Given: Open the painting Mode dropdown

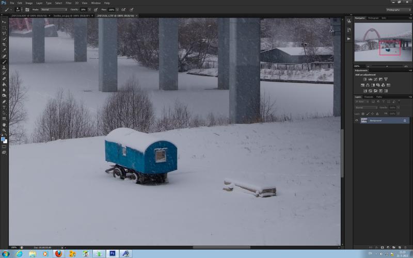Looking at the screenshot, I should (x=54, y=10).
